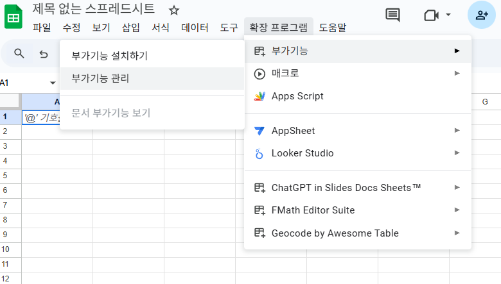The height and width of the screenshot is (284, 501).
Task: Open the 수정 menu
Action: pos(71,28)
